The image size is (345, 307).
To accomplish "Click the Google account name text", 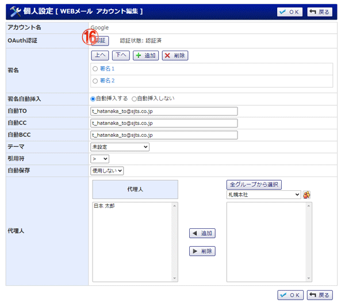I will tap(99, 28).
